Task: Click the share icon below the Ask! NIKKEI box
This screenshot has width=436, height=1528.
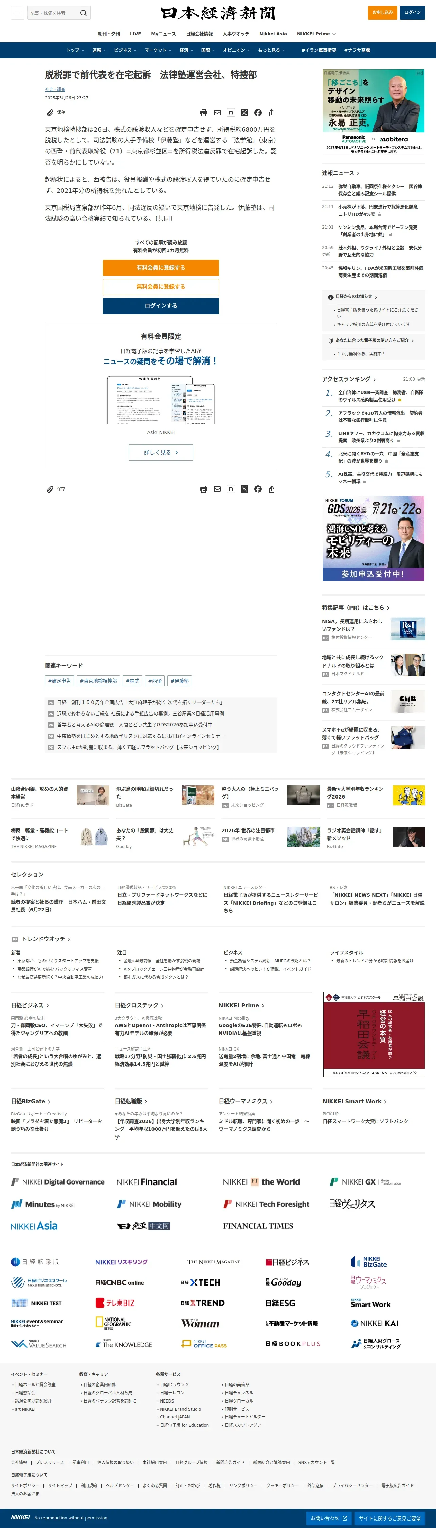Action: tap(271, 489)
